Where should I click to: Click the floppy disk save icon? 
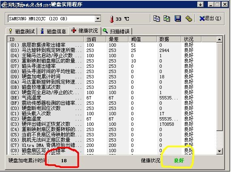tap(178, 19)
